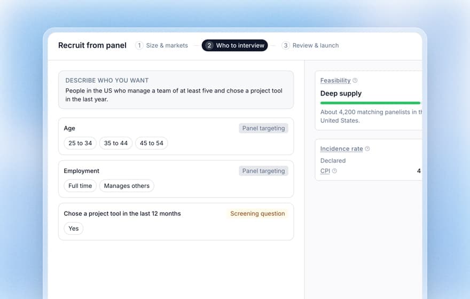The image size is (470, 299).
Task: Toggle the 45 to 54 age chip
Action: (x=151, y=143)
